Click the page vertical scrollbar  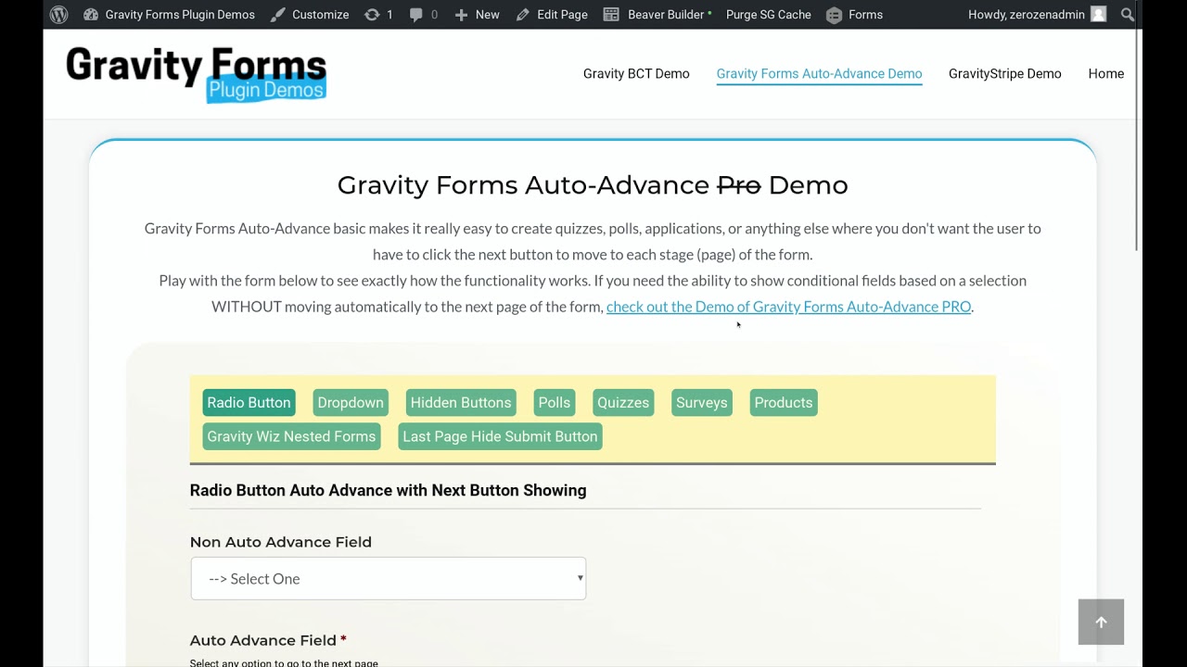click(x=1139, y=139)
